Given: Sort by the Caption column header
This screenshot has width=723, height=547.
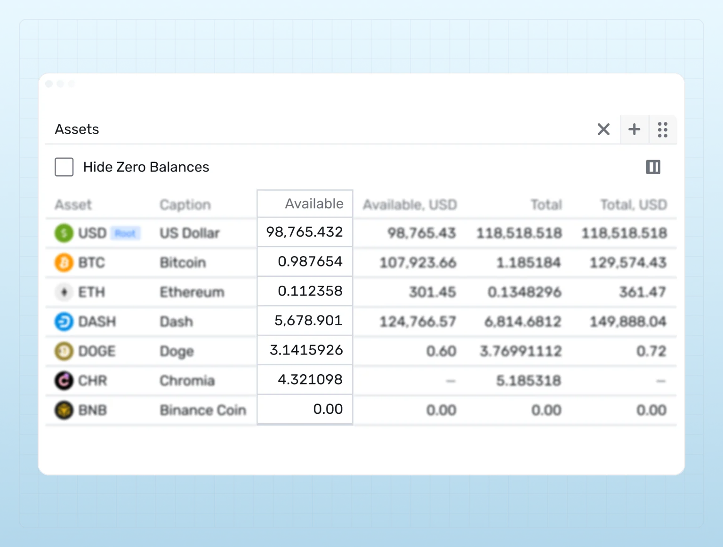Looking at the screenshot, I should [185, 205].
